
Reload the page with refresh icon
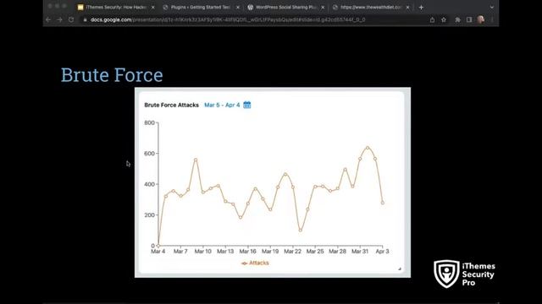[71, 19]
